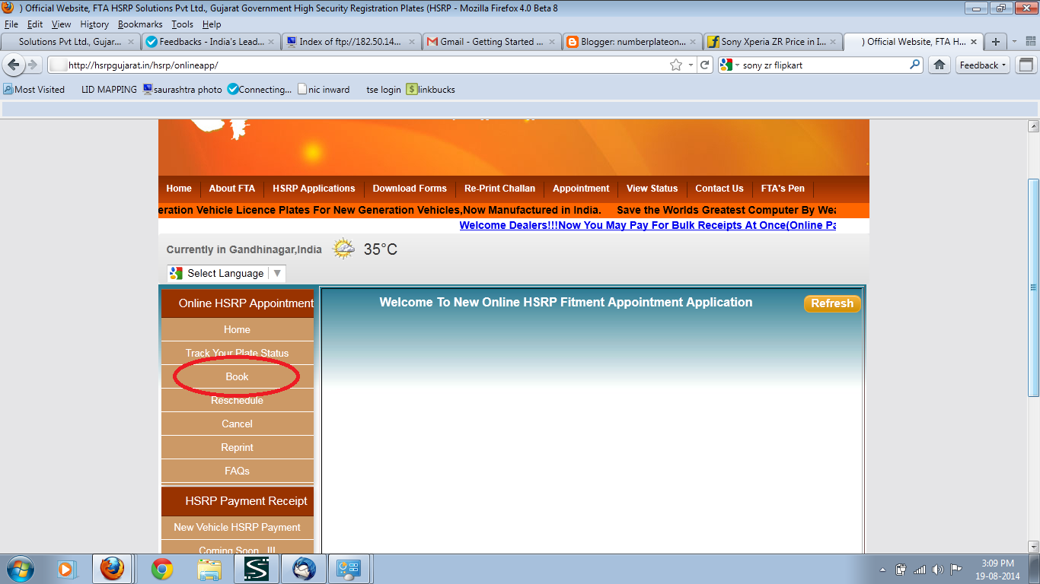Viewport: 1040px width, 584px height.
Task: Click the Refresh button on the page
Action: [832, 303]
